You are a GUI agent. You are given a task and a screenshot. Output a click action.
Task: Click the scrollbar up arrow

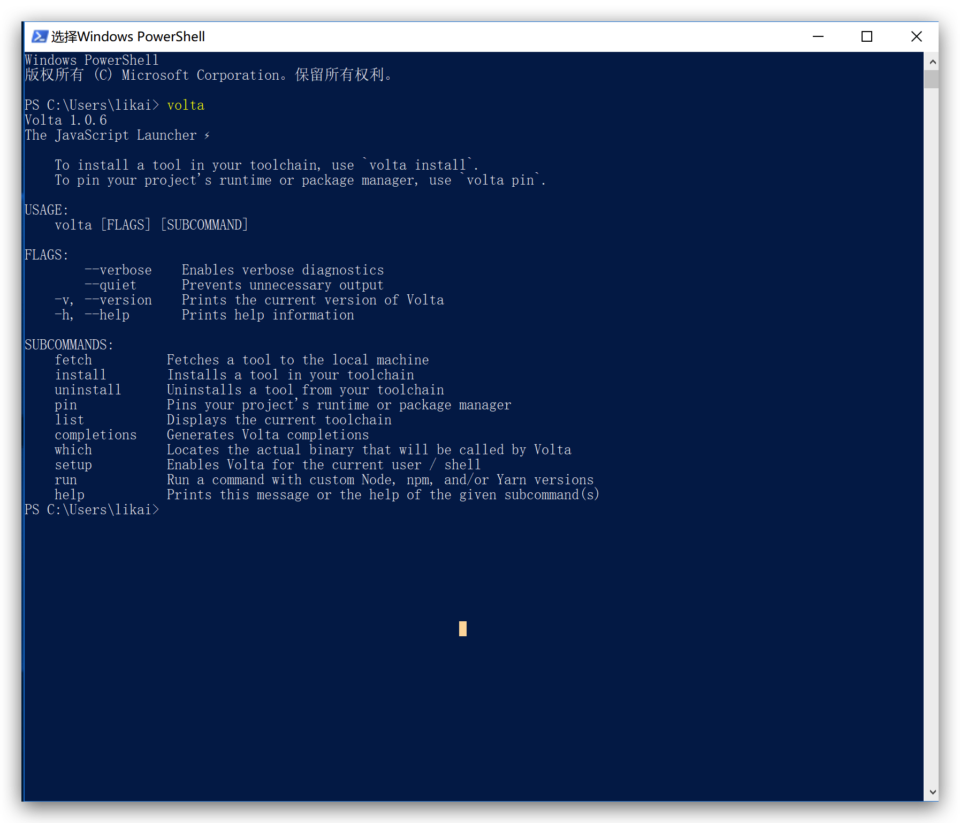[x=932, y=61]
